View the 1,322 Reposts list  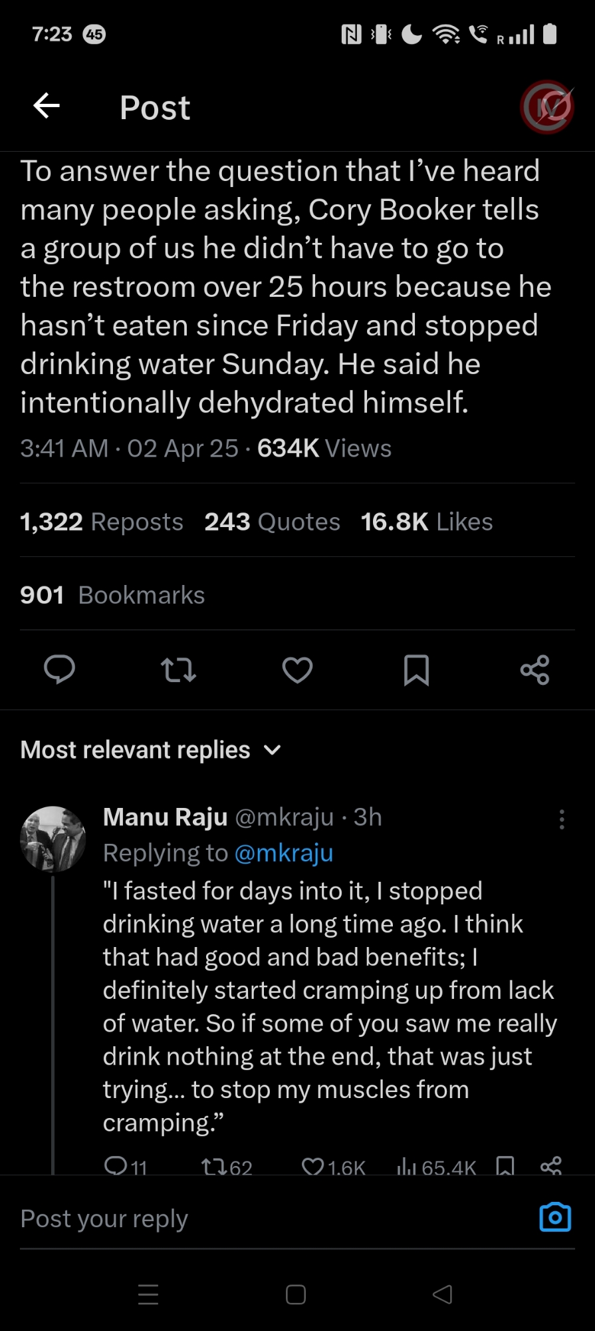[x=102, y=522]
